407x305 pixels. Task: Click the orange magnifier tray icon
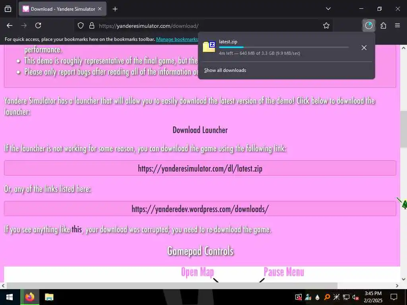pyautogui.click(x=327, y=297)
